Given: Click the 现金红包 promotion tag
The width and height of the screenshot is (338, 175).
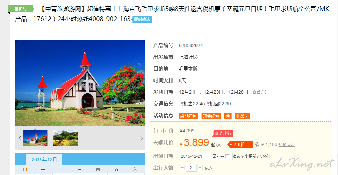Looking at the screenshot, I should click(x=211, y=116).
